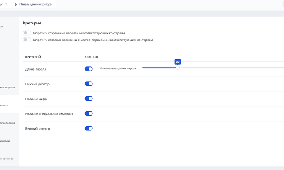Turn off the "Нижний регистр" criterion
The image size is (284, 170).
pyautogui.click(x=89, y=84)
